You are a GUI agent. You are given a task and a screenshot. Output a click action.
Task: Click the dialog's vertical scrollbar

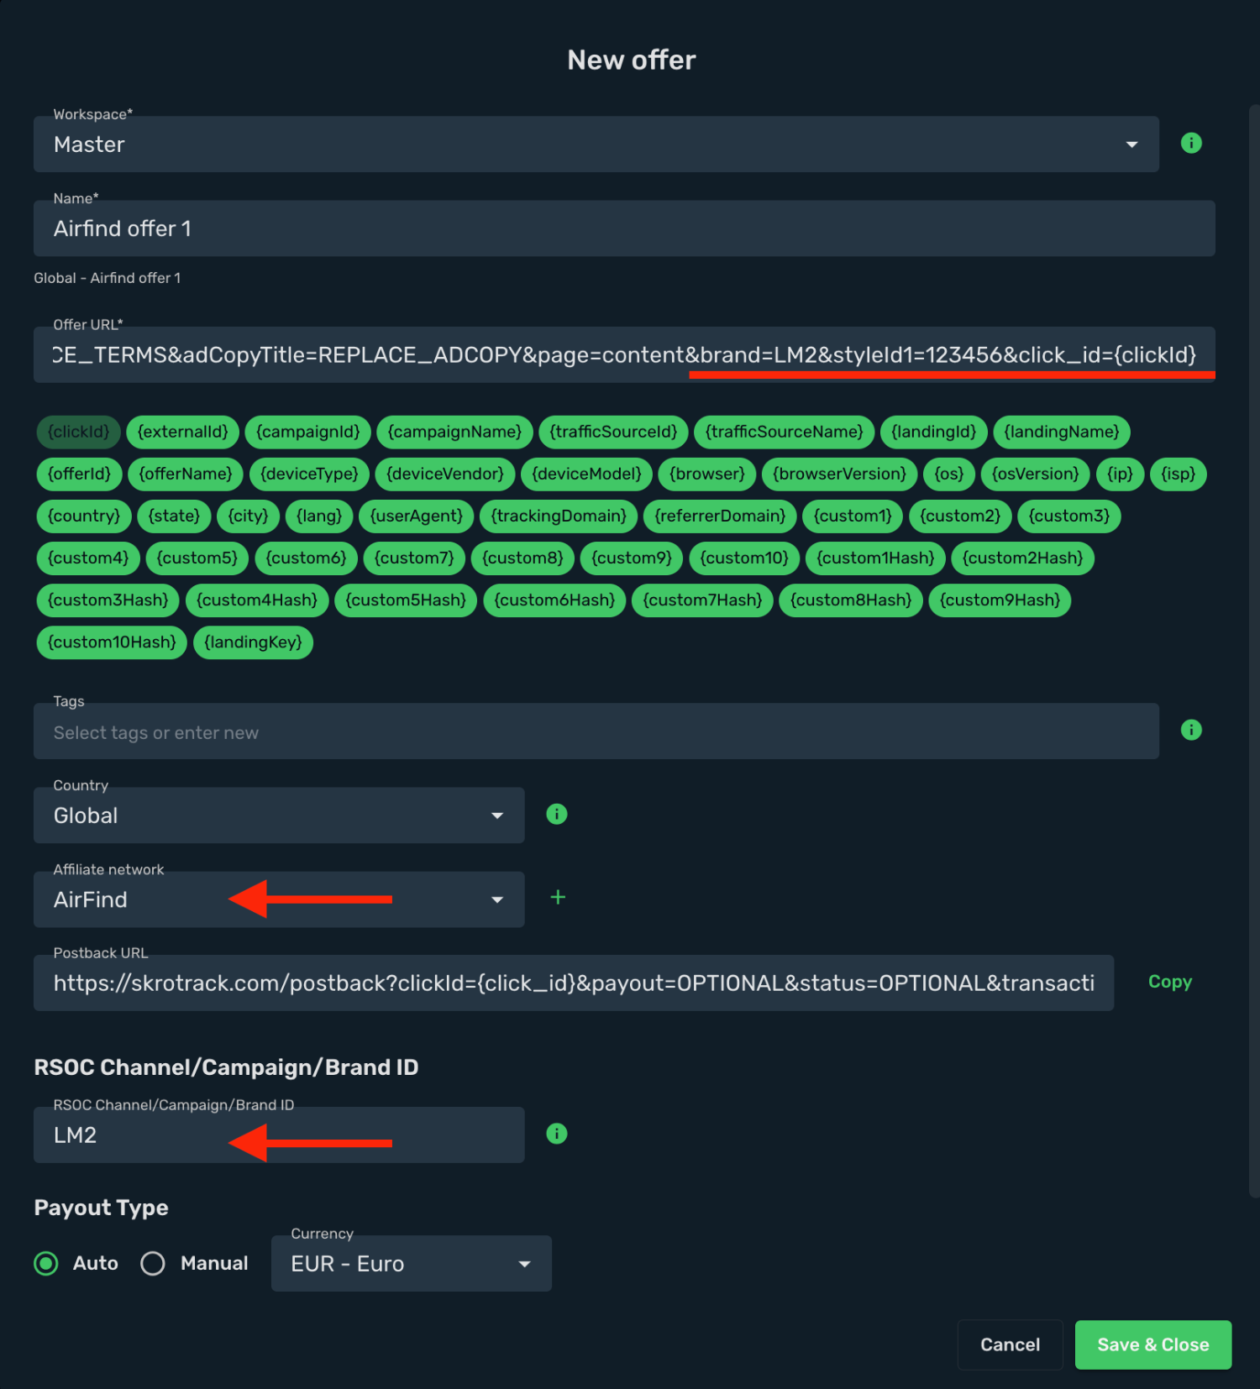pyautogui.click(x=1254, y=651)
